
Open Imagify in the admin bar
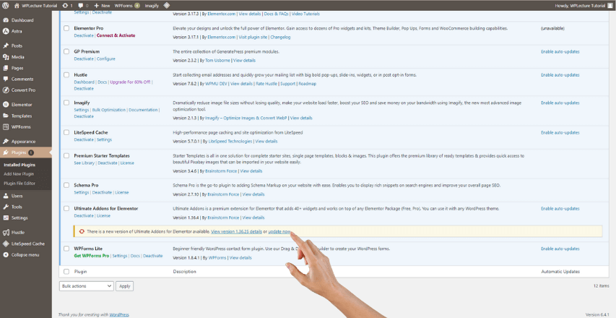click(x=152, y=6)
